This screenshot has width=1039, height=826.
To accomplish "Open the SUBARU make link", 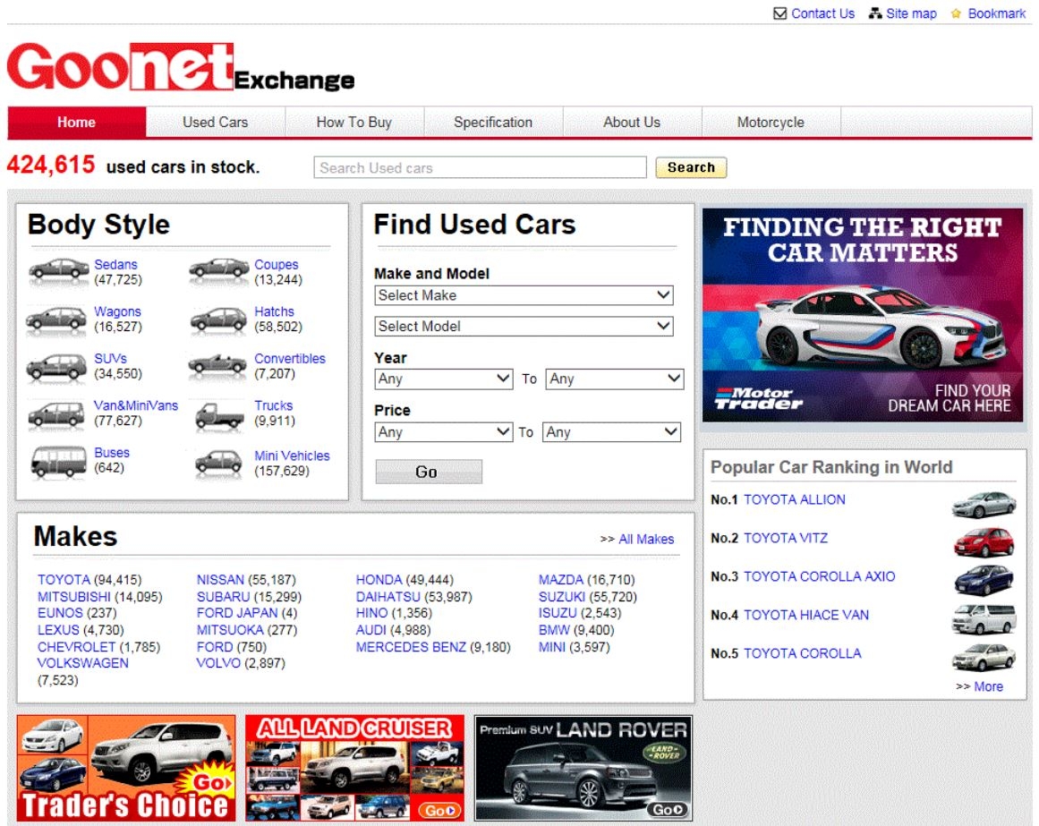I will coord(224,597).
